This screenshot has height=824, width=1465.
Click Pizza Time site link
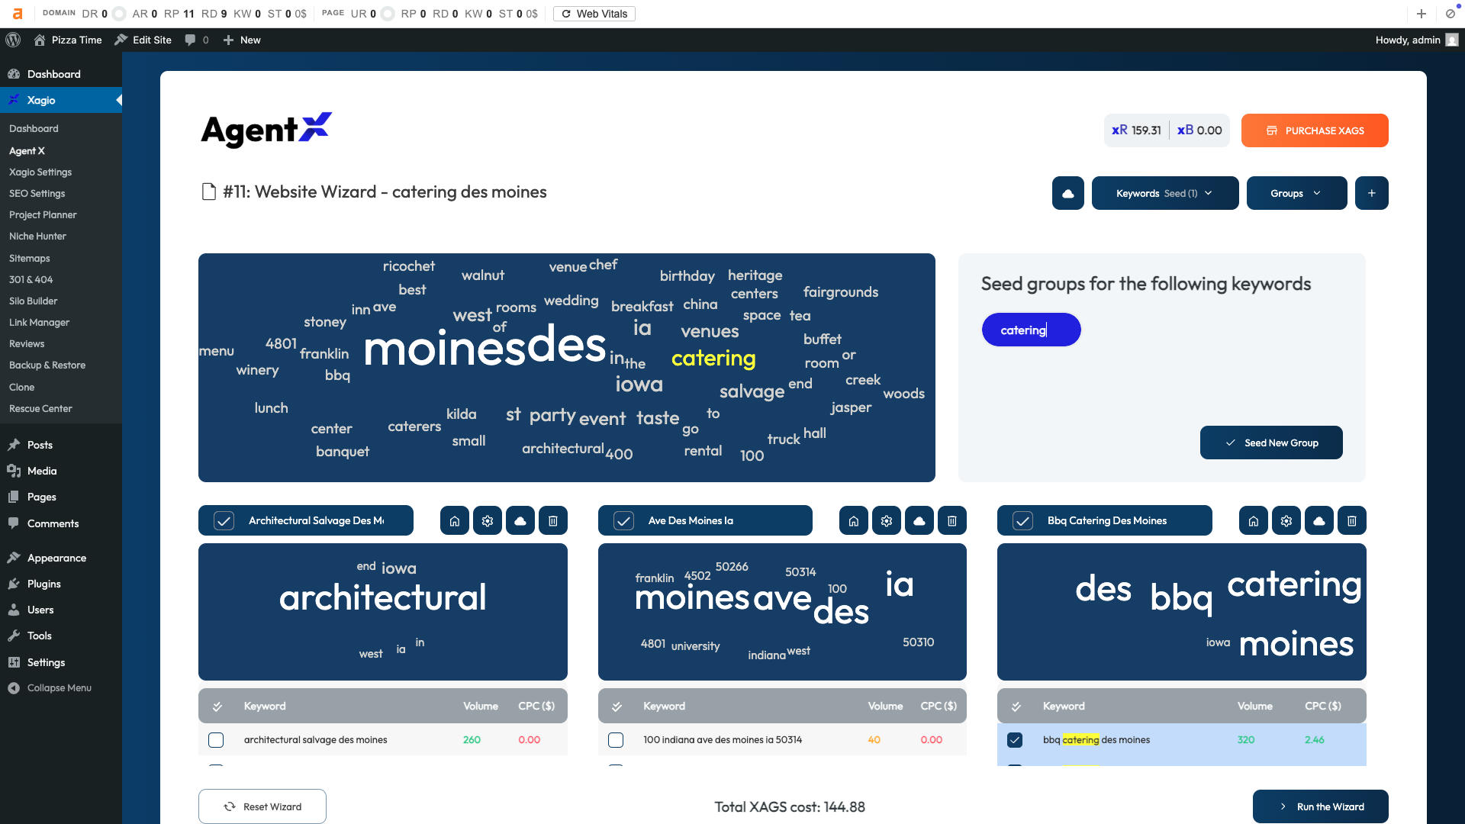tap(68, 40)
